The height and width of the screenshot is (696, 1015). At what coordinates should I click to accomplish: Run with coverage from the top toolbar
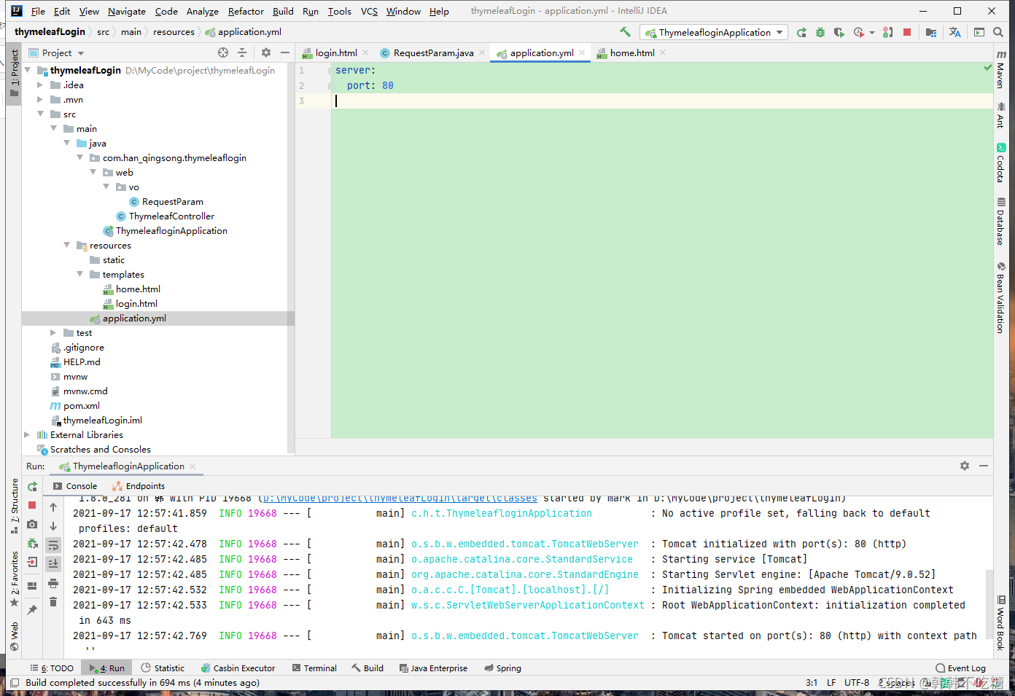point(839,32)
